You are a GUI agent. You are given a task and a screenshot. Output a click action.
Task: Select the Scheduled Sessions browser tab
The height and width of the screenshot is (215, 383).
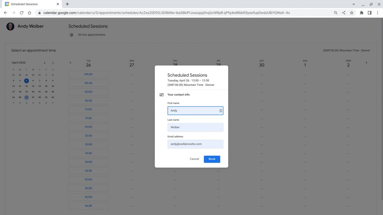(x=31, y=4)
